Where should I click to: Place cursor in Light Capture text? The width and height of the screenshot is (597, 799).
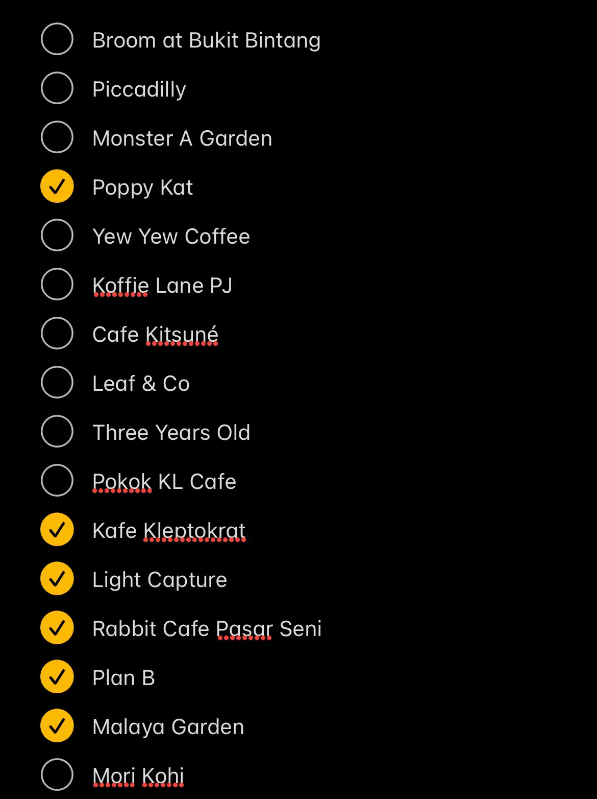point(159,580)
